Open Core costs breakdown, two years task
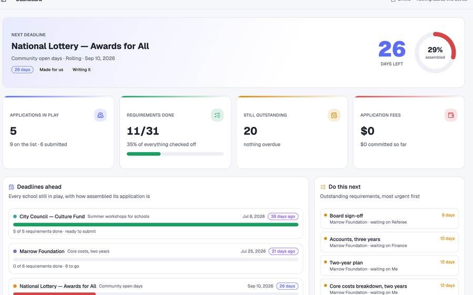Screen dimensions: 473x295 tap(389, 288)
